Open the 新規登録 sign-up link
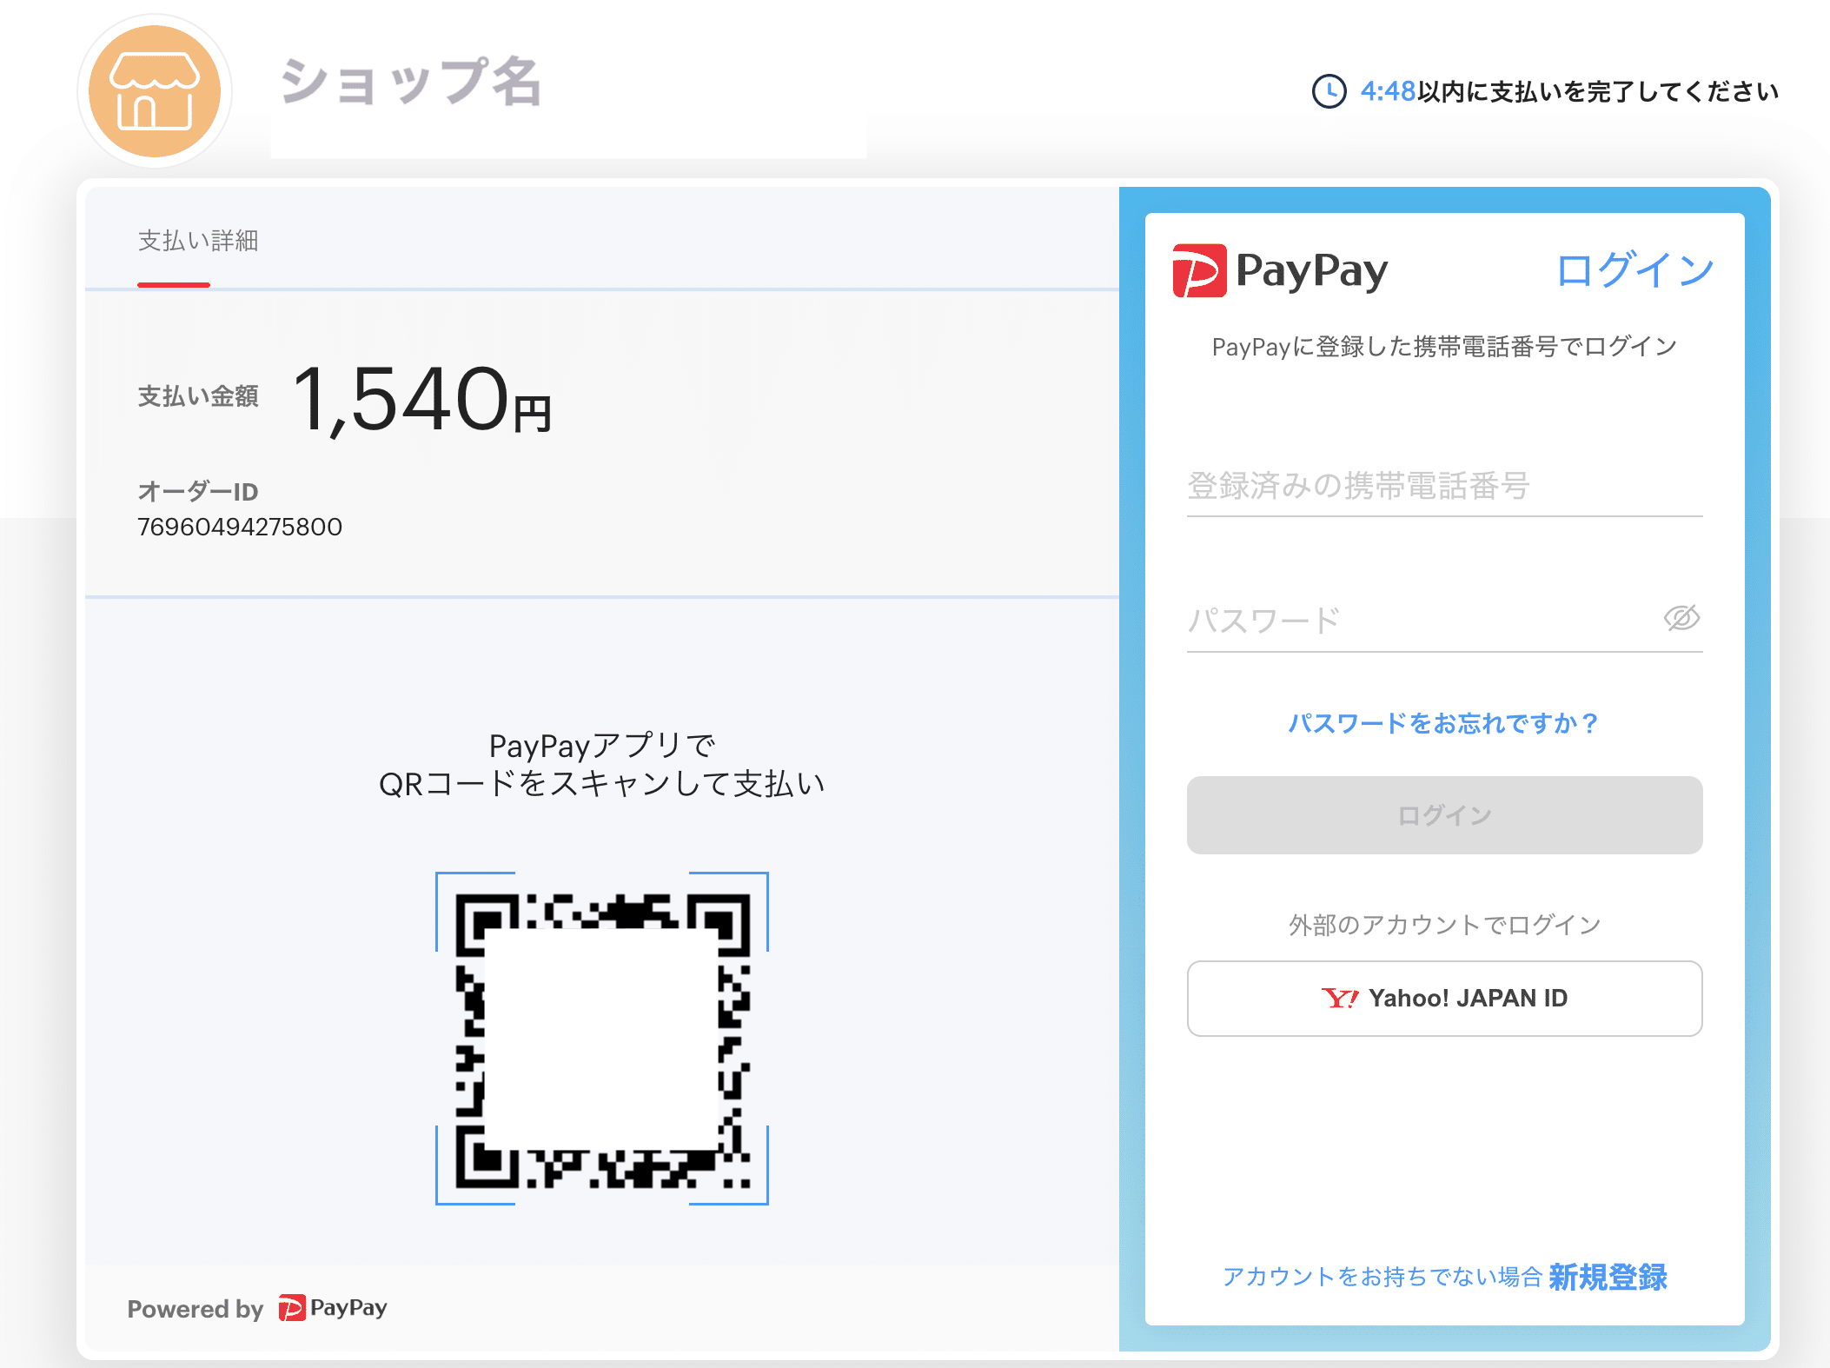 point(1608,1277)
